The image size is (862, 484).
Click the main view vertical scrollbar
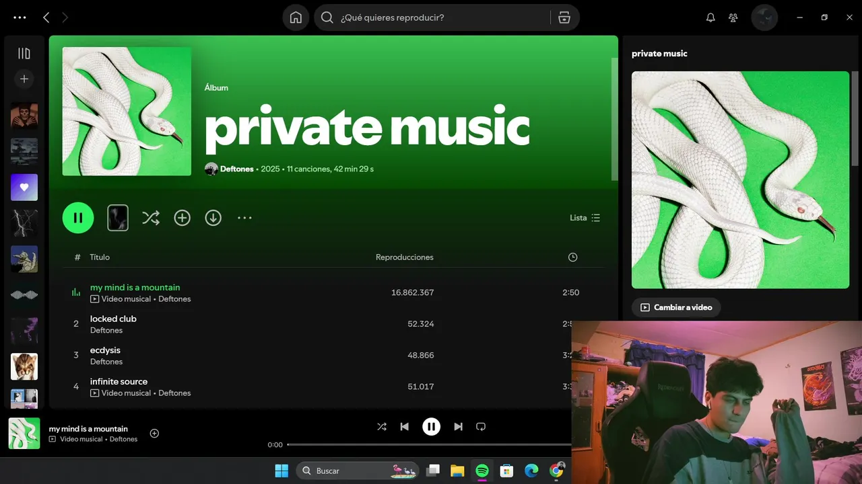[614, 119]
